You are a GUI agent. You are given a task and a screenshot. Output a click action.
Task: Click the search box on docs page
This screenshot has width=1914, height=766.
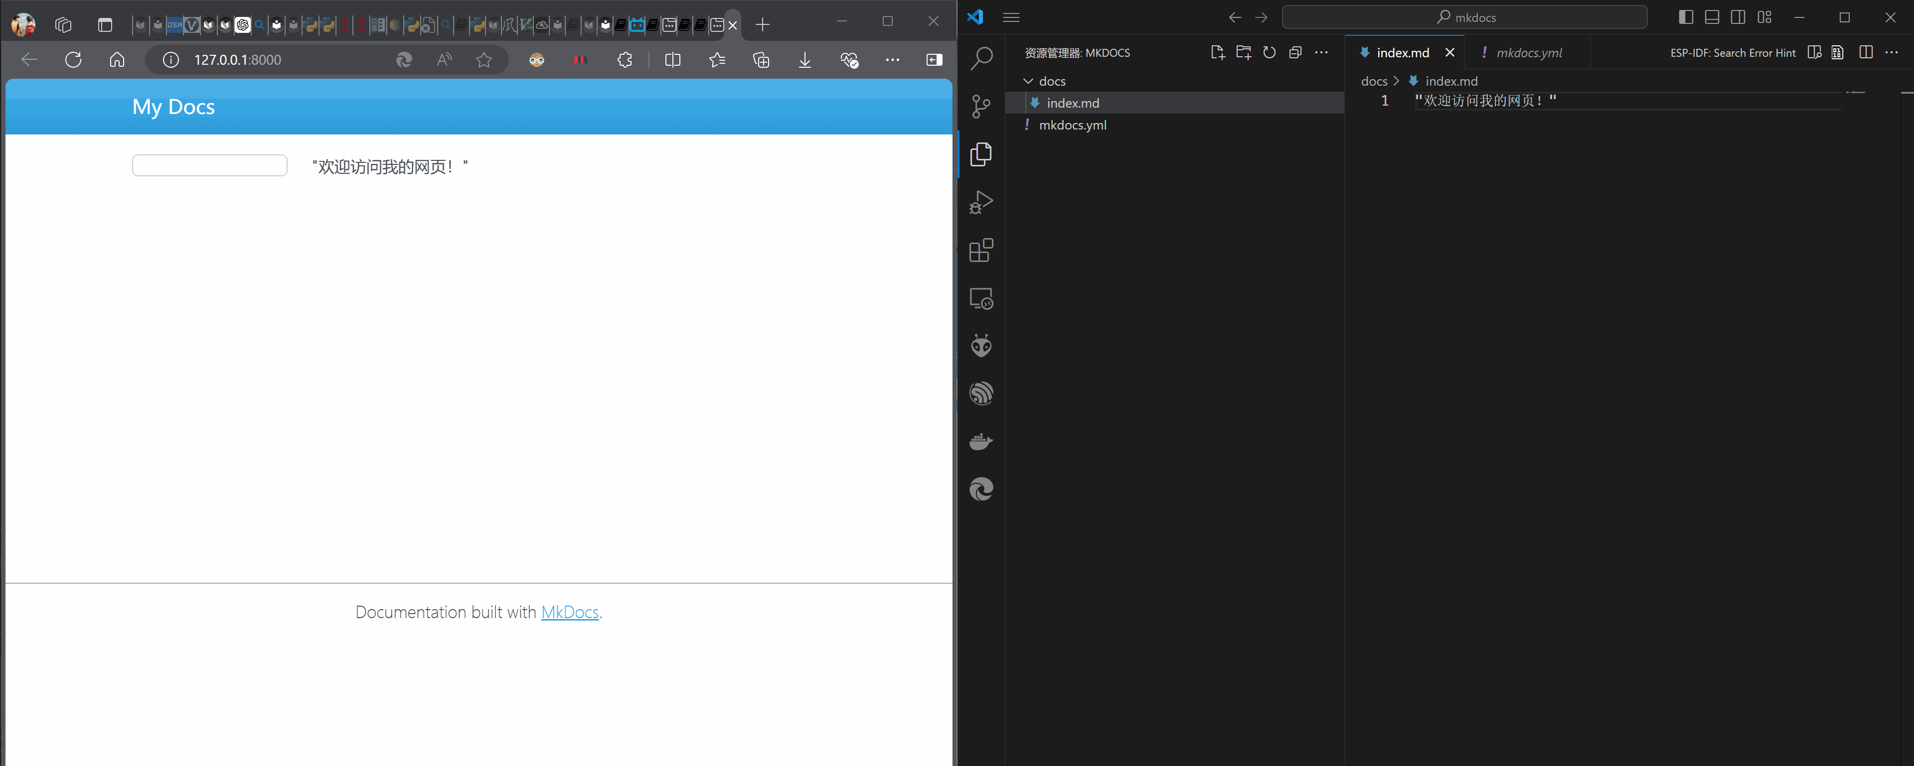209,165
